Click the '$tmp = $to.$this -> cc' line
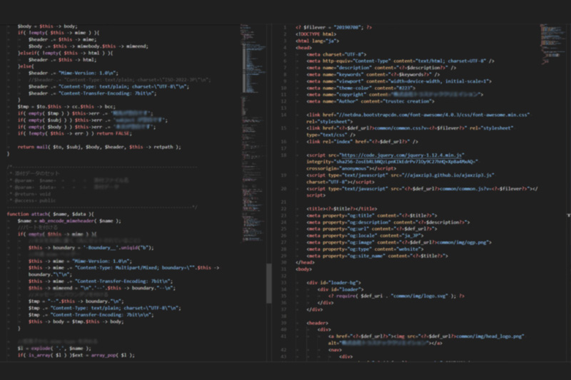Image resolution: width=571 pixels, height=380 pixels. point(66,107)
